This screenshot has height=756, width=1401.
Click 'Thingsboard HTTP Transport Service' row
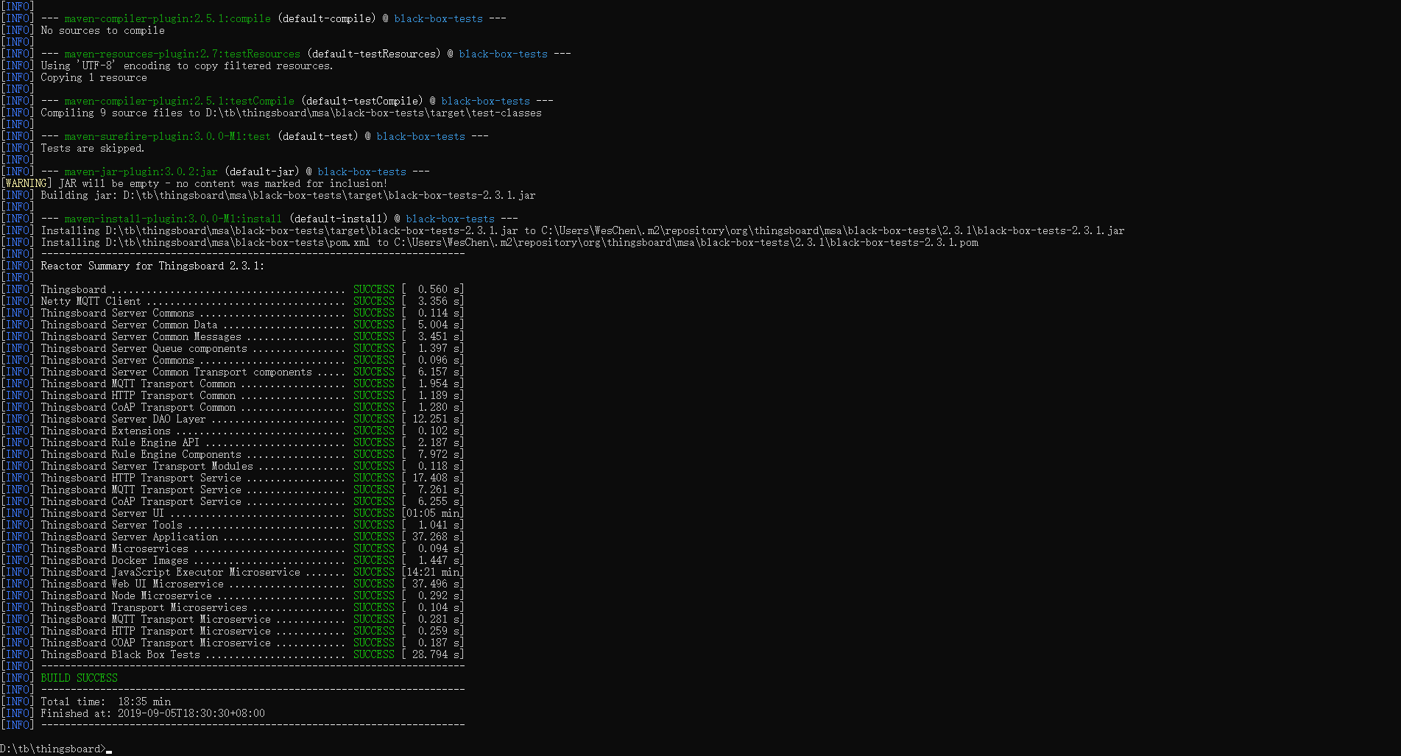233,478
